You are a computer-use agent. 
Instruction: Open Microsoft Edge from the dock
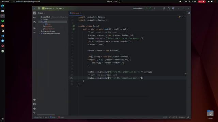(3, 6)
